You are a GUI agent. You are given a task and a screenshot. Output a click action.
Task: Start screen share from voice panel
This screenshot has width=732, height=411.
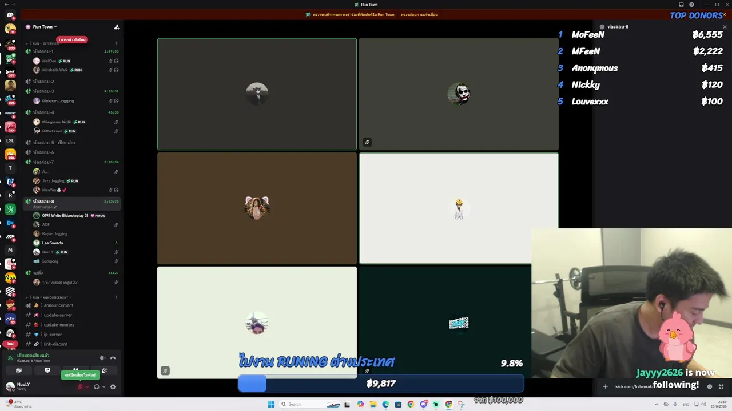tap(47, 370)
